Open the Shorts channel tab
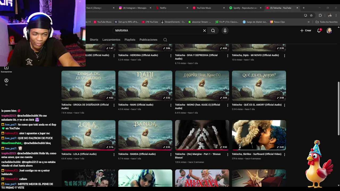Screen dimensions: 340x191 (x=94, y=40)
